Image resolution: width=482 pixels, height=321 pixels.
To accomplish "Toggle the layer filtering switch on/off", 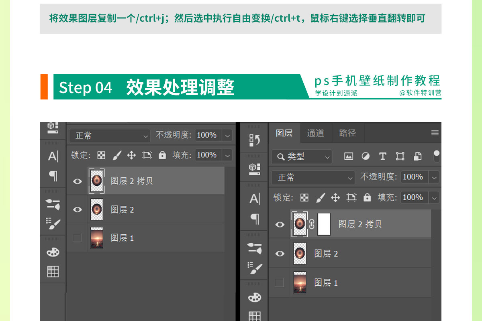I will (437, 156).
